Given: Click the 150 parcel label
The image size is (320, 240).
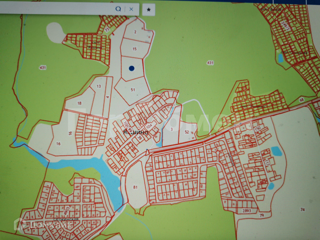Looking at the screenshot, I should click(257, 128).
